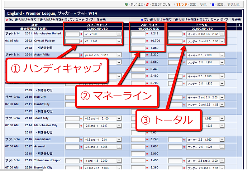Open Hull City オーバー 2 and 2.5 dropdown
The width and height of the screenshot is (248, 171).
(x=205, y=97)
